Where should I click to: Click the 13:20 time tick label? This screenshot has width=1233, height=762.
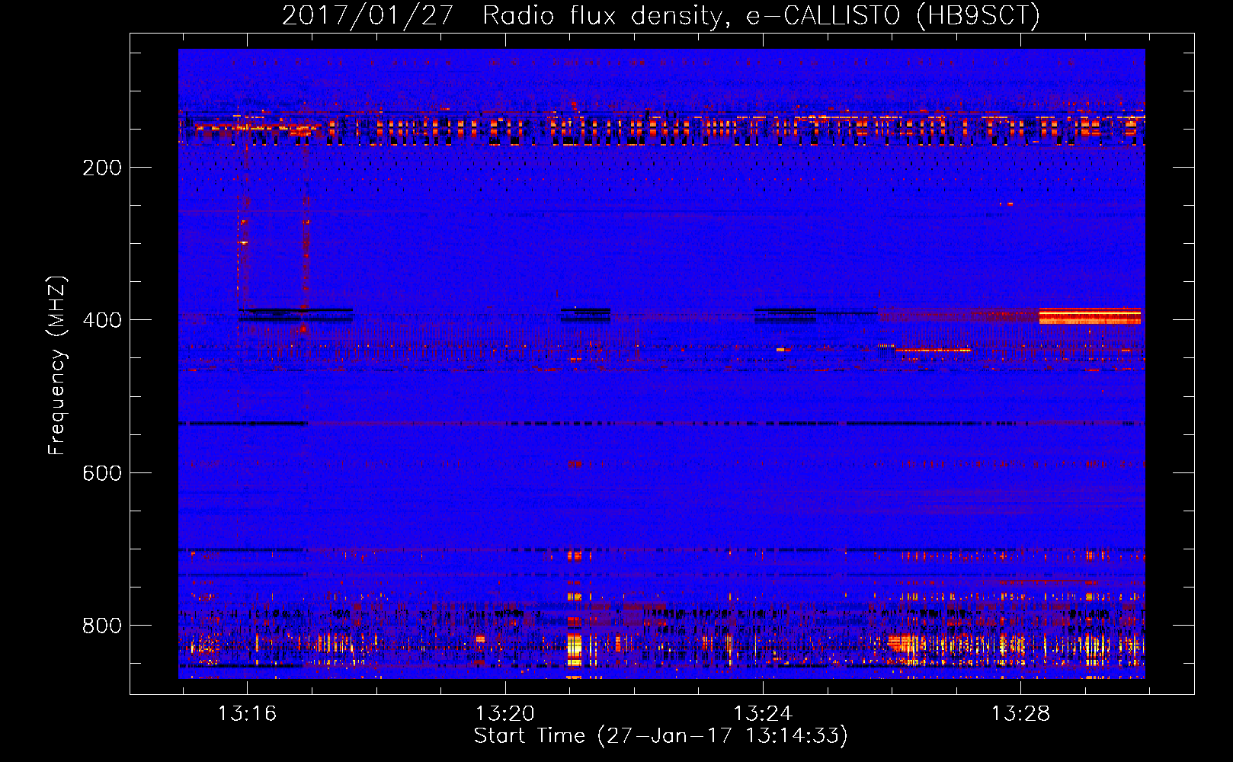click(x=504, y=714)
